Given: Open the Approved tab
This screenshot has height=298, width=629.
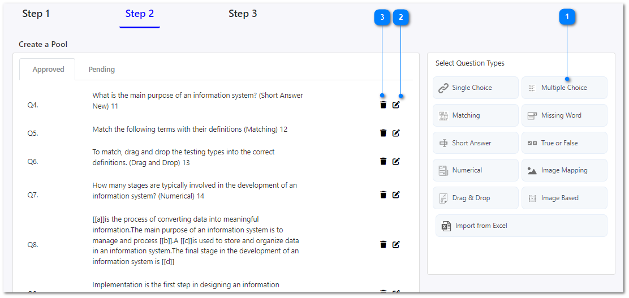Looking at the screenshot, I should point(48,70).
